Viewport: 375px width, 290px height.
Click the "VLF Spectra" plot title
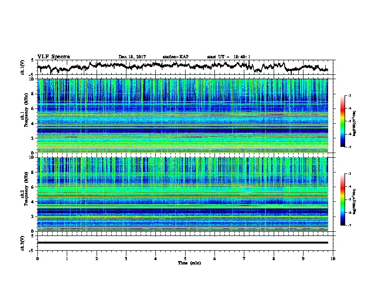(54, 57)
